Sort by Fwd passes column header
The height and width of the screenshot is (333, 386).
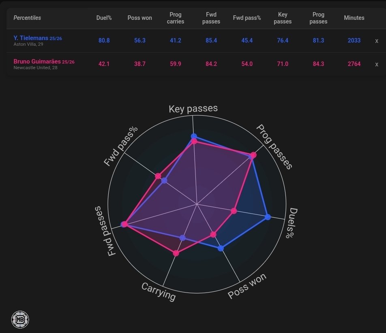211,18
